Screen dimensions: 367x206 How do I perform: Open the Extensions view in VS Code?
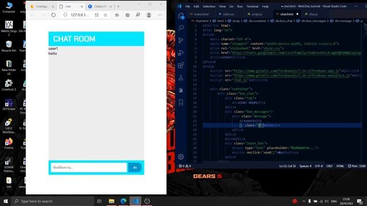[x=181, y=65]
